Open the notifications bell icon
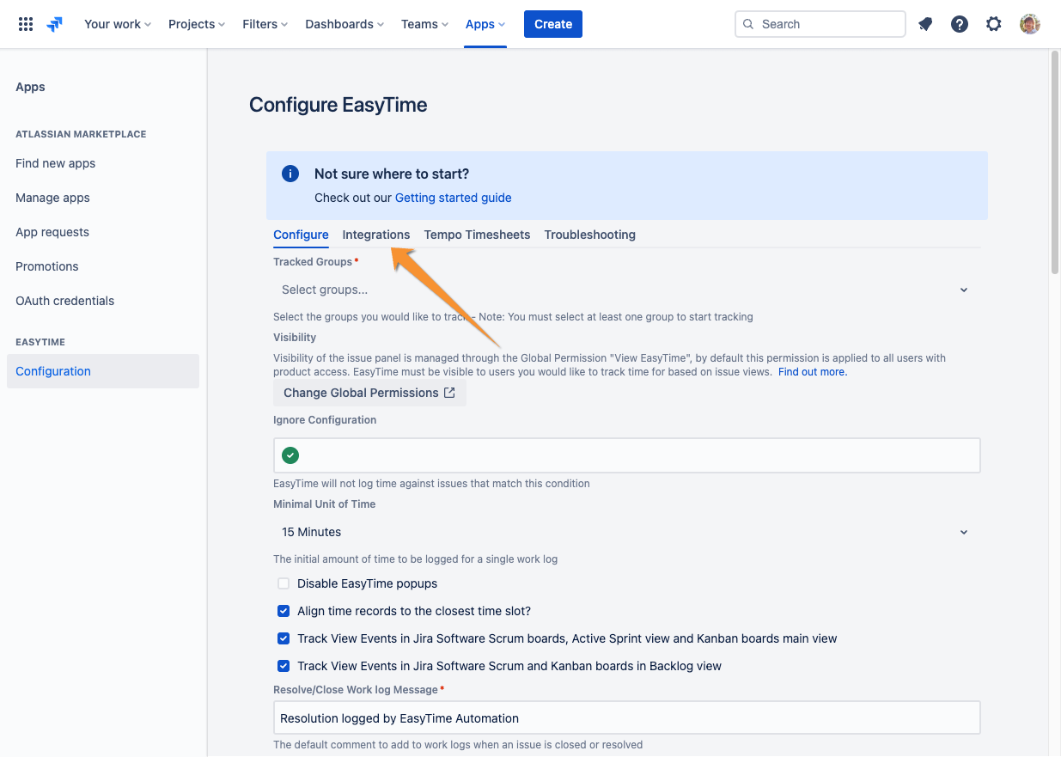Viewport: 1061px width, 757px height. [x=925, y=24]
